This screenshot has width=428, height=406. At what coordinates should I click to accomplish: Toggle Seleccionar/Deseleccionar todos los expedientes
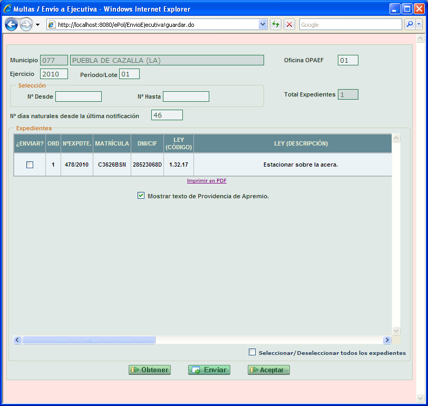tap(252, 352)
